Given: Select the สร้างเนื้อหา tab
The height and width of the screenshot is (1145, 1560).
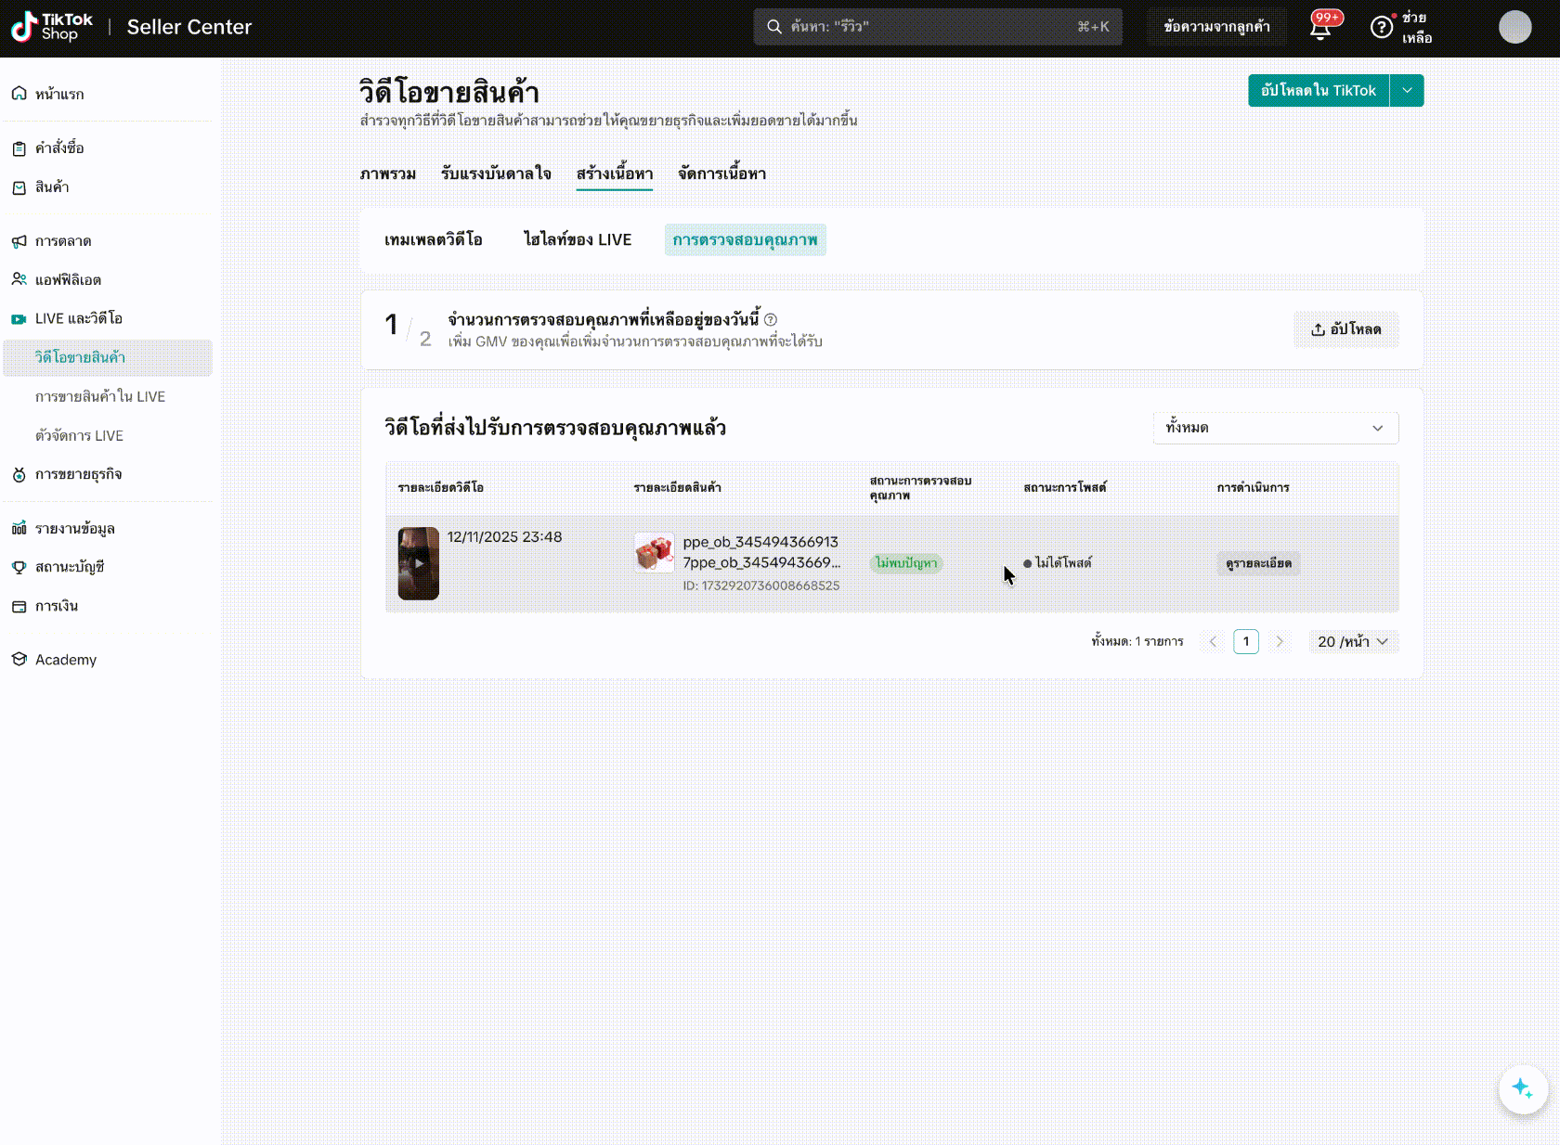Looking at the screenshot, I should (x=615, y=174).
